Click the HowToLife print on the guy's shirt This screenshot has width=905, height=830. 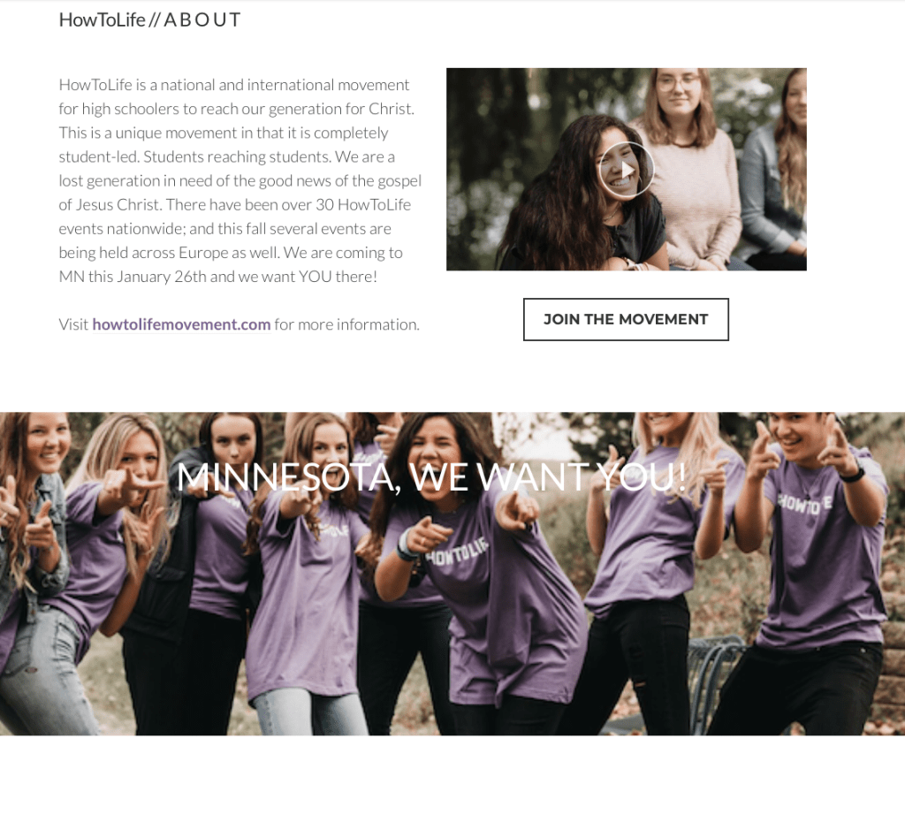click(x=804, y=504)
